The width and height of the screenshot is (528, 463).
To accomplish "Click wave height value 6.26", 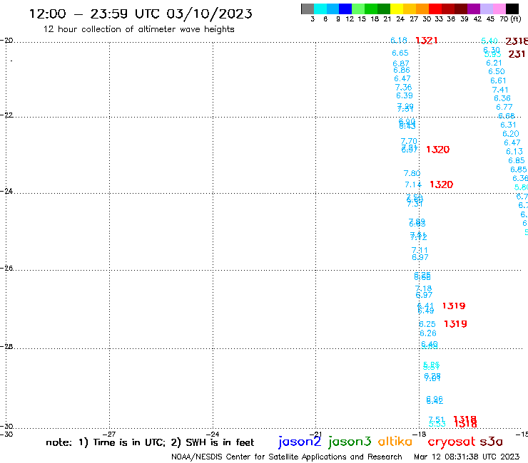I will pos(428,333).
